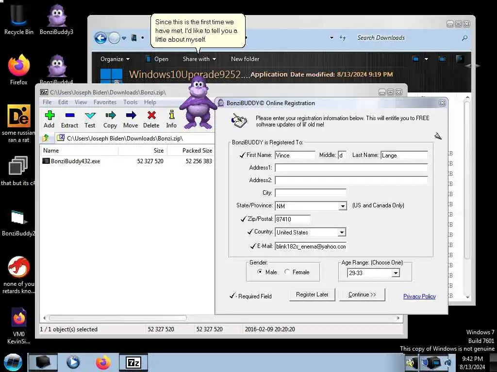The image size is (497, 372).
Task: Click the First Name input field
Action: click(x=295, y=155)
